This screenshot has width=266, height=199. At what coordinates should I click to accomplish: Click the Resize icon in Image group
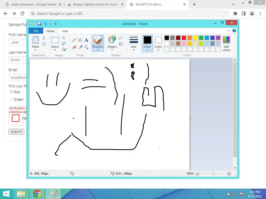[63, 44]
